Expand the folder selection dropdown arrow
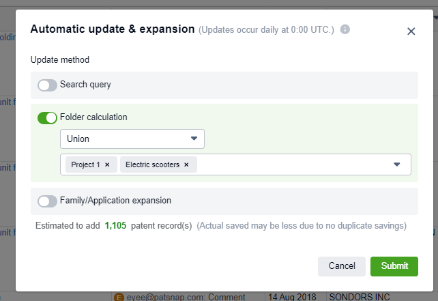The image size is (438, 301). click(x=397, y=164)
